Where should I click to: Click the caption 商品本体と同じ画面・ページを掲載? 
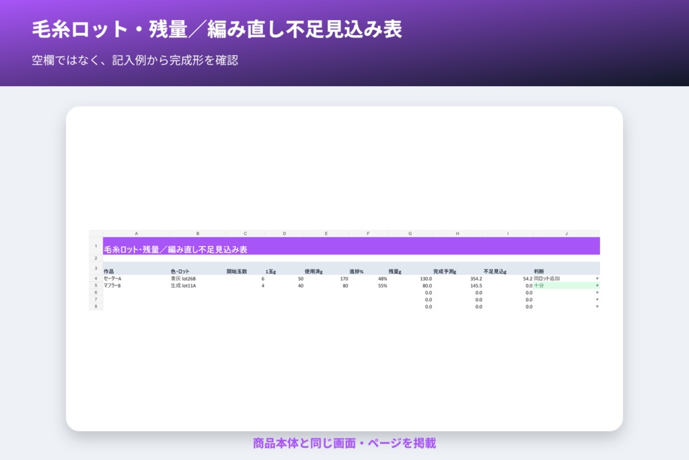click(x=344, y=443)
